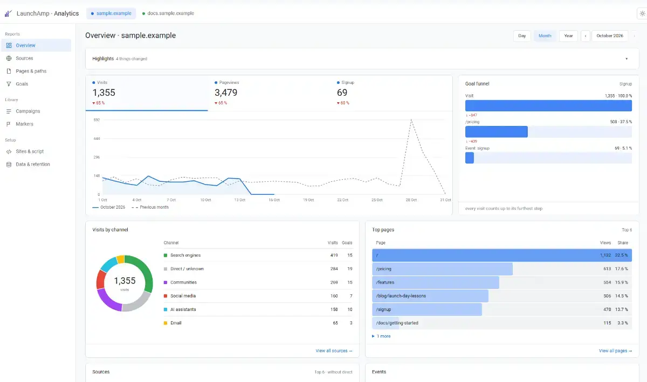Image resolution: width=647 pixels, height=382 pixels.
Task: Open the Sources report
Action: tap(37, 58)
